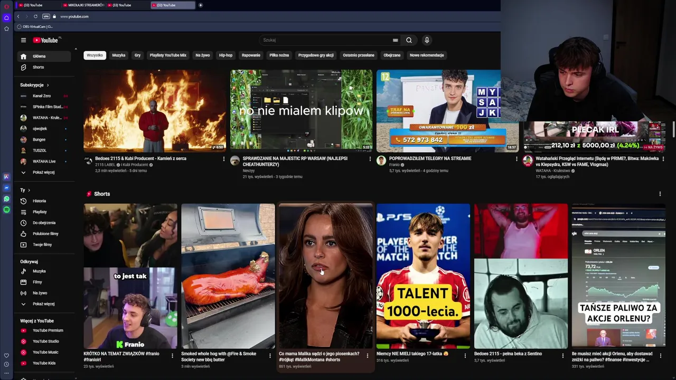Open YouTube Kids link

43,363
